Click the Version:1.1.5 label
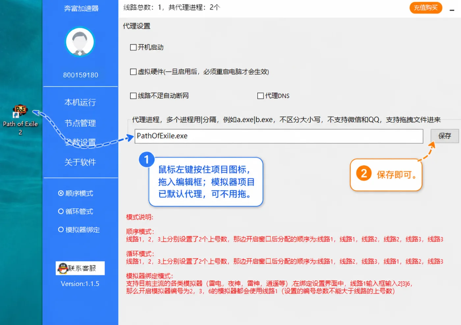 click(80, 284)
